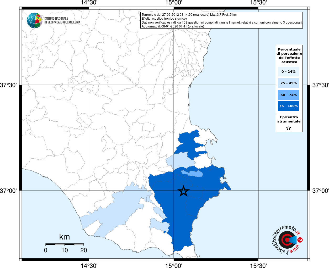Image resolution: width=329 pixels, height=268 pixels.
Task: Click the 'km' scale bar label
Action: click(x=65, y=237)
